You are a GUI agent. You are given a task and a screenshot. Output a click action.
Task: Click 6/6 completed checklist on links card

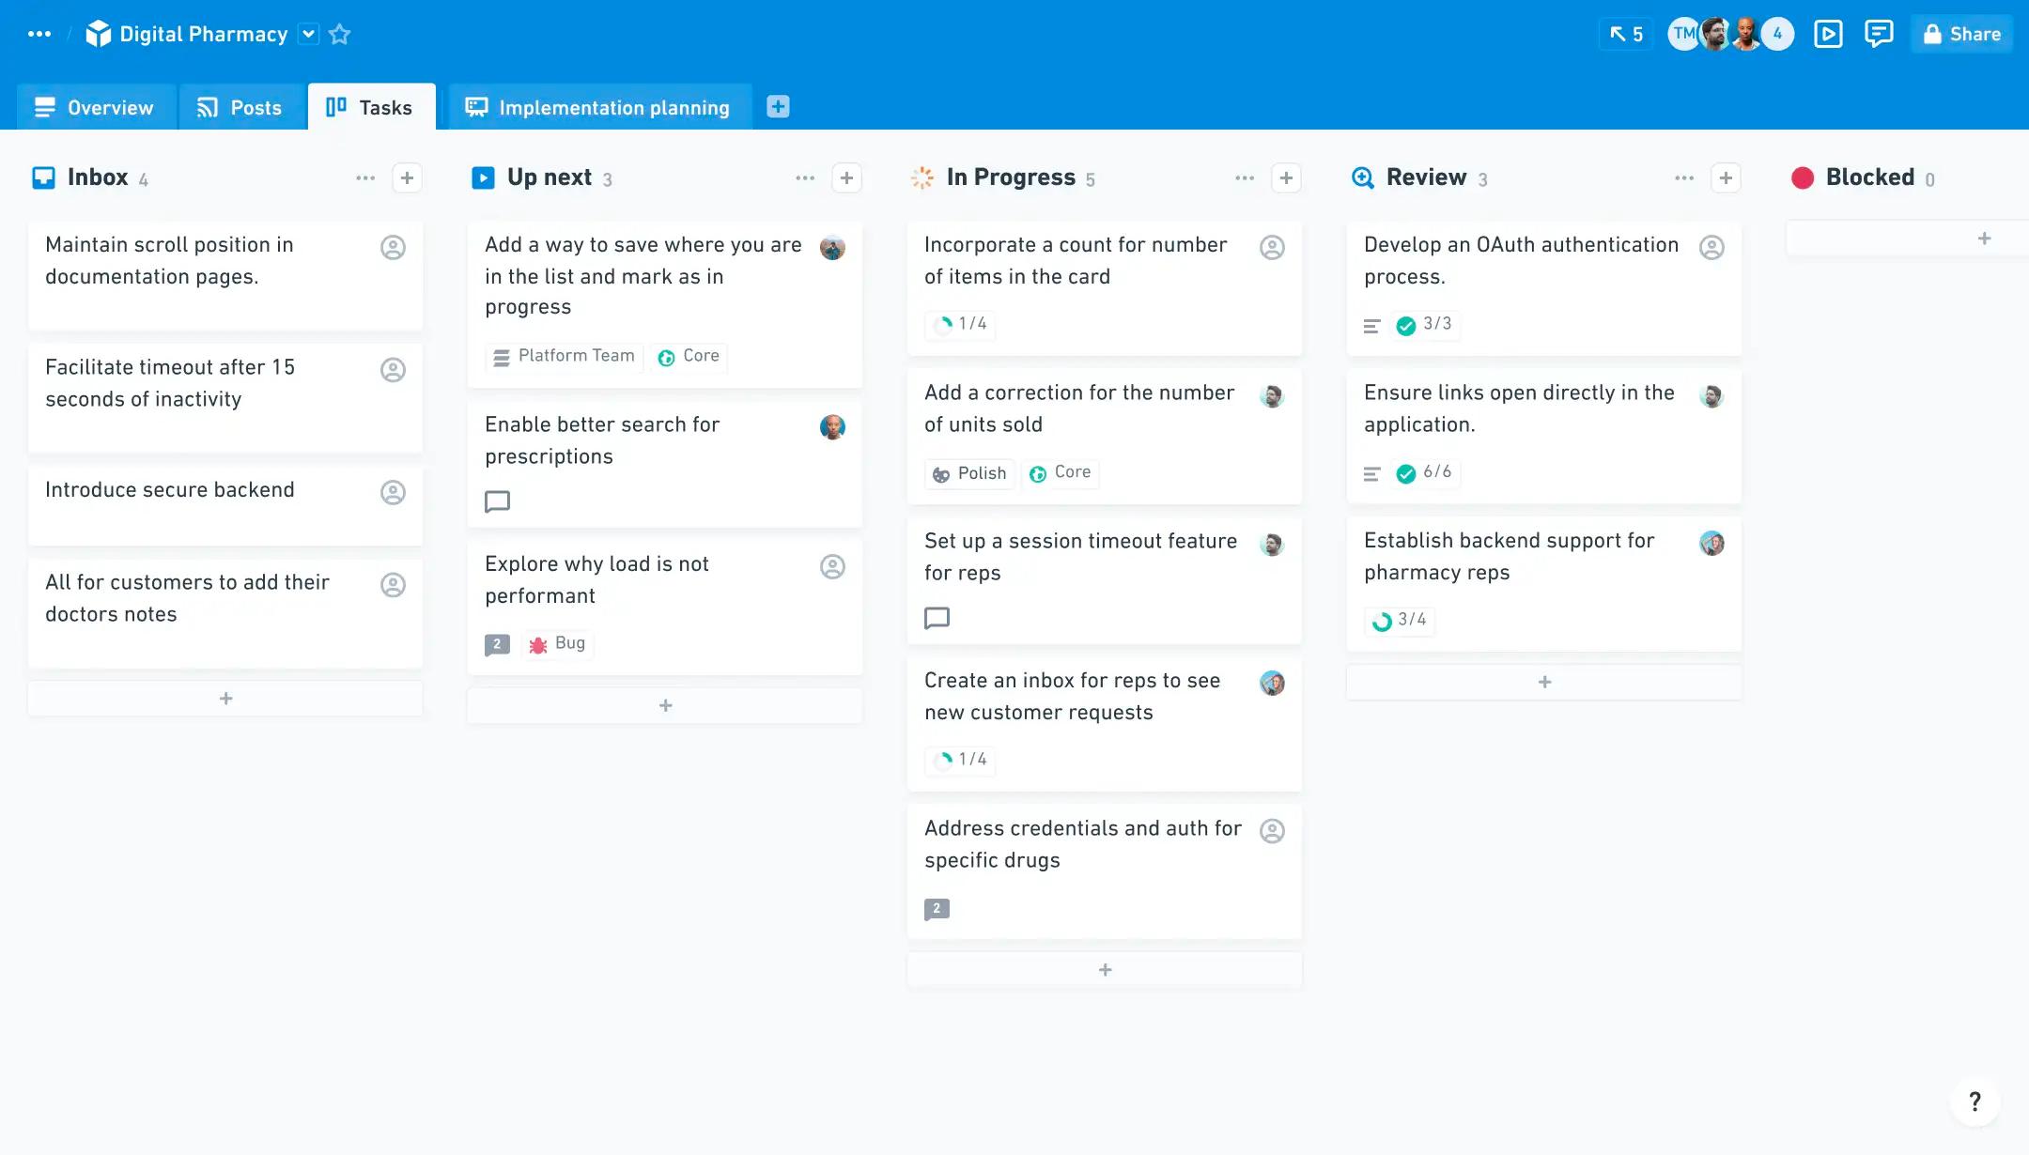coord(1425,472)
